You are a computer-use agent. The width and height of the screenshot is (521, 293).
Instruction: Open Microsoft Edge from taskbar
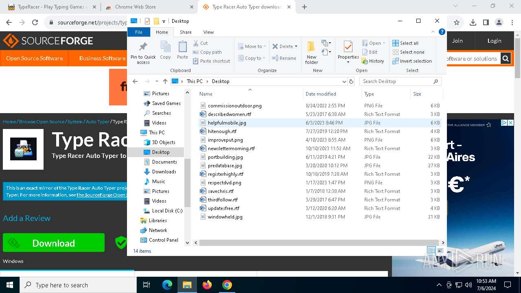[x=167, y=285]
